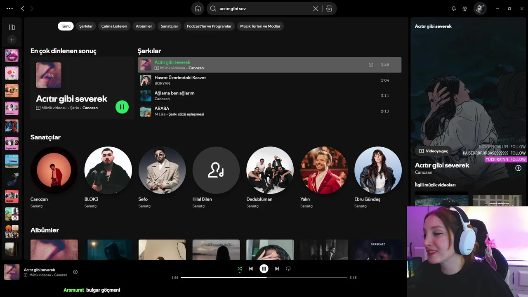The image size is (528, 297).
Task: Open Canozan link in right panel
Action: click(x=424, y=172)
